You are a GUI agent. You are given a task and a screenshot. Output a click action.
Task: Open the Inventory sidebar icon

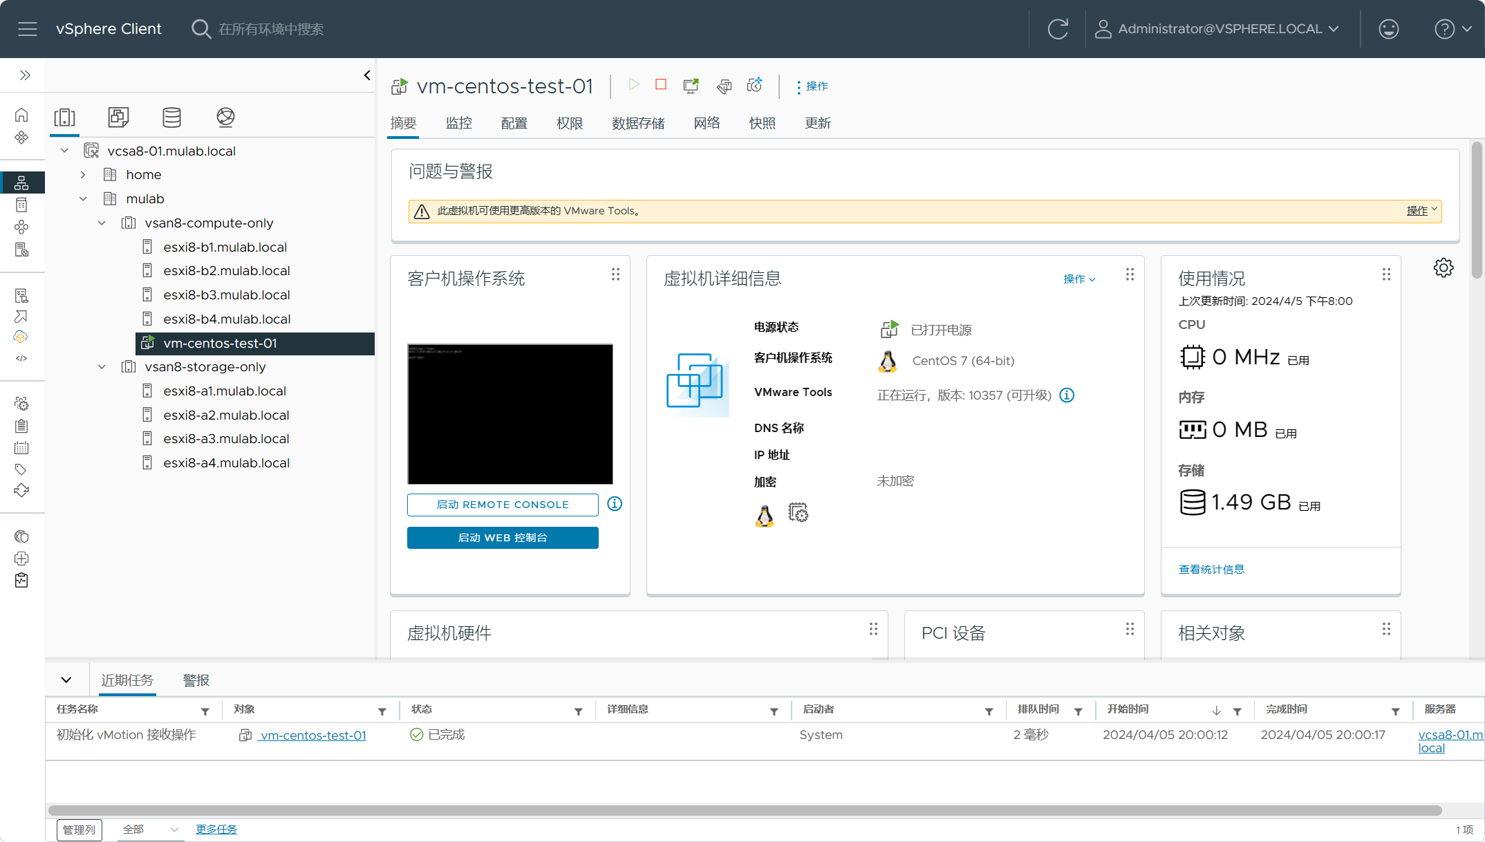pyautogui.click(x=21, y=183)
